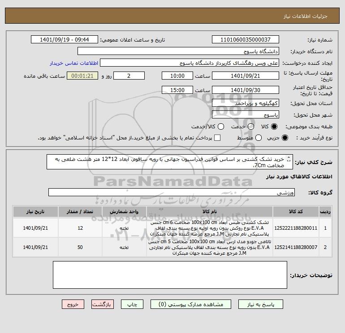
Task: Click the ردیف column header
Action: pyautogui.click(x=325, y=211)
